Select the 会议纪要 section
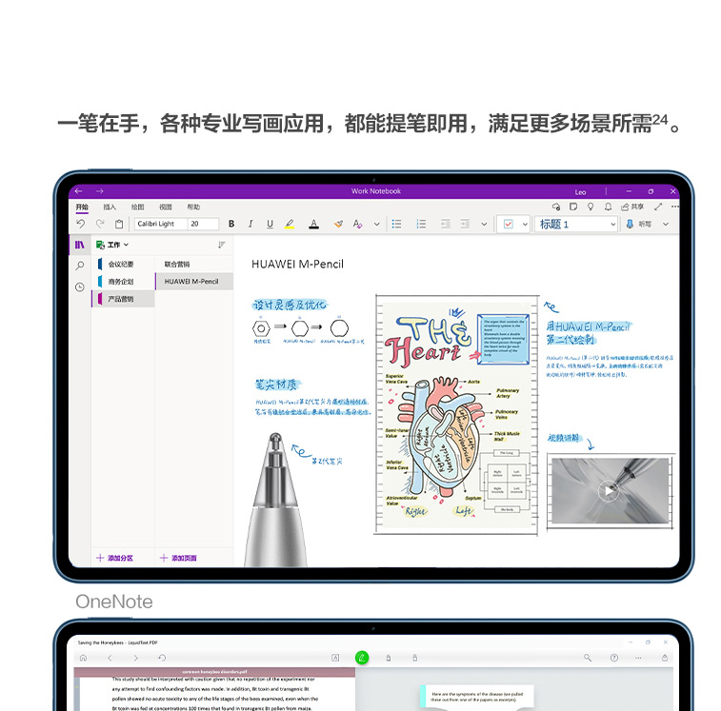 click(123, 264)
